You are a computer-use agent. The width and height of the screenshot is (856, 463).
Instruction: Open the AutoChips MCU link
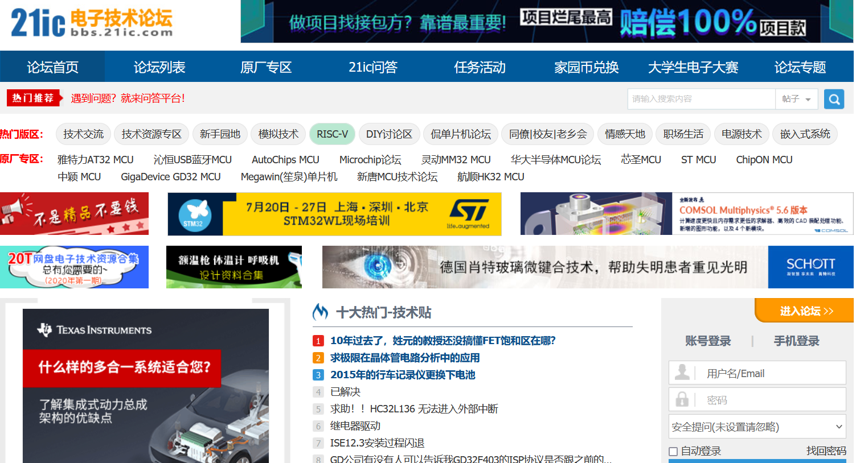pyautogui.click(x=285, y=160)
